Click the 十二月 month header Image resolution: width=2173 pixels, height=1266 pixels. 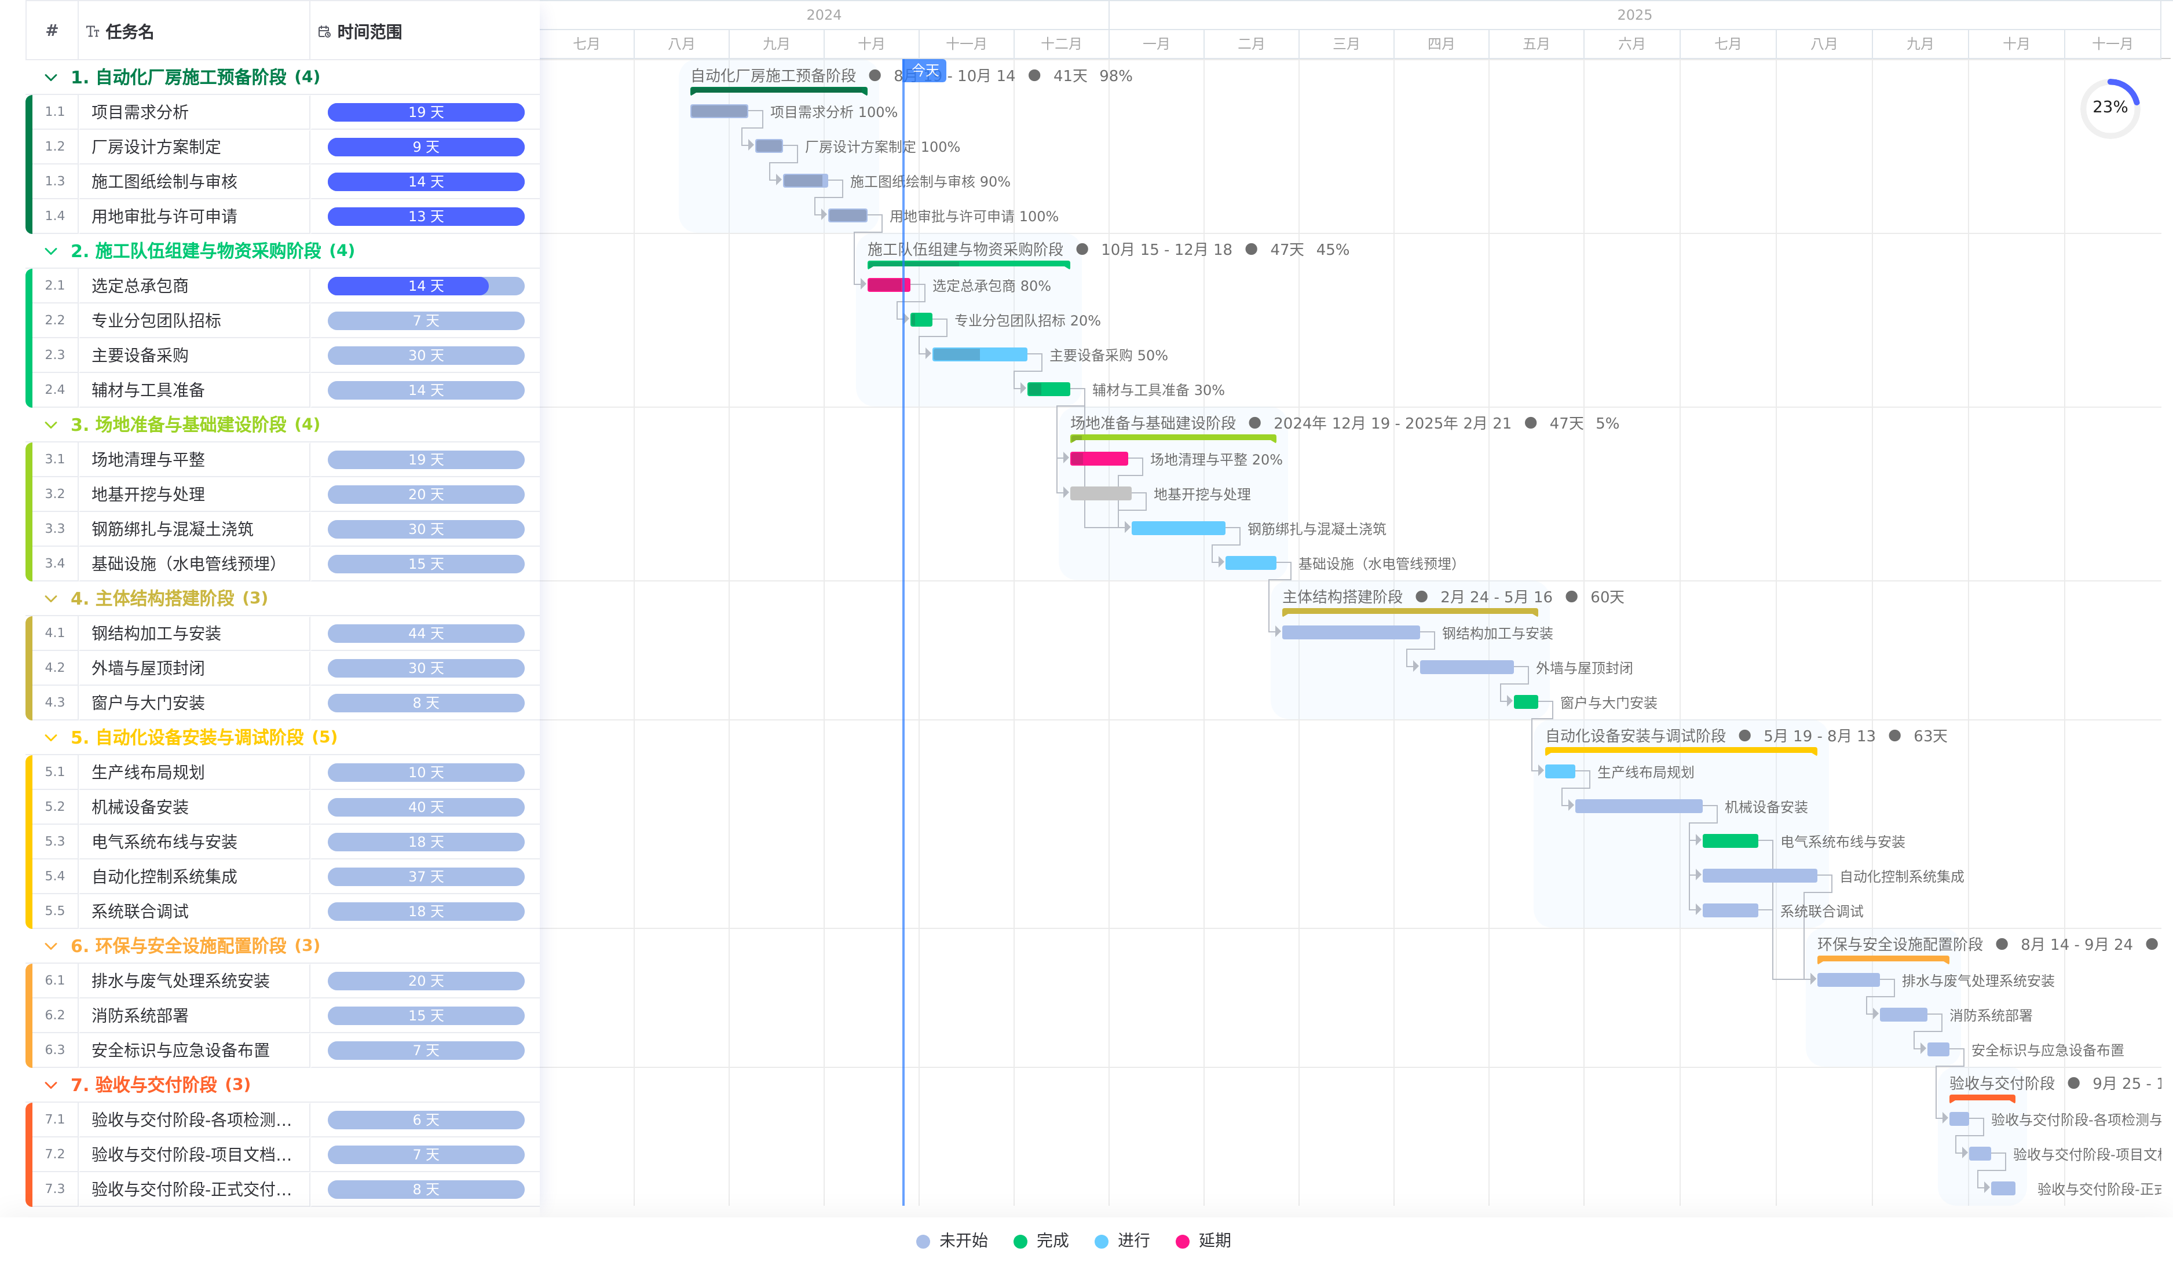click(1060, 44)
